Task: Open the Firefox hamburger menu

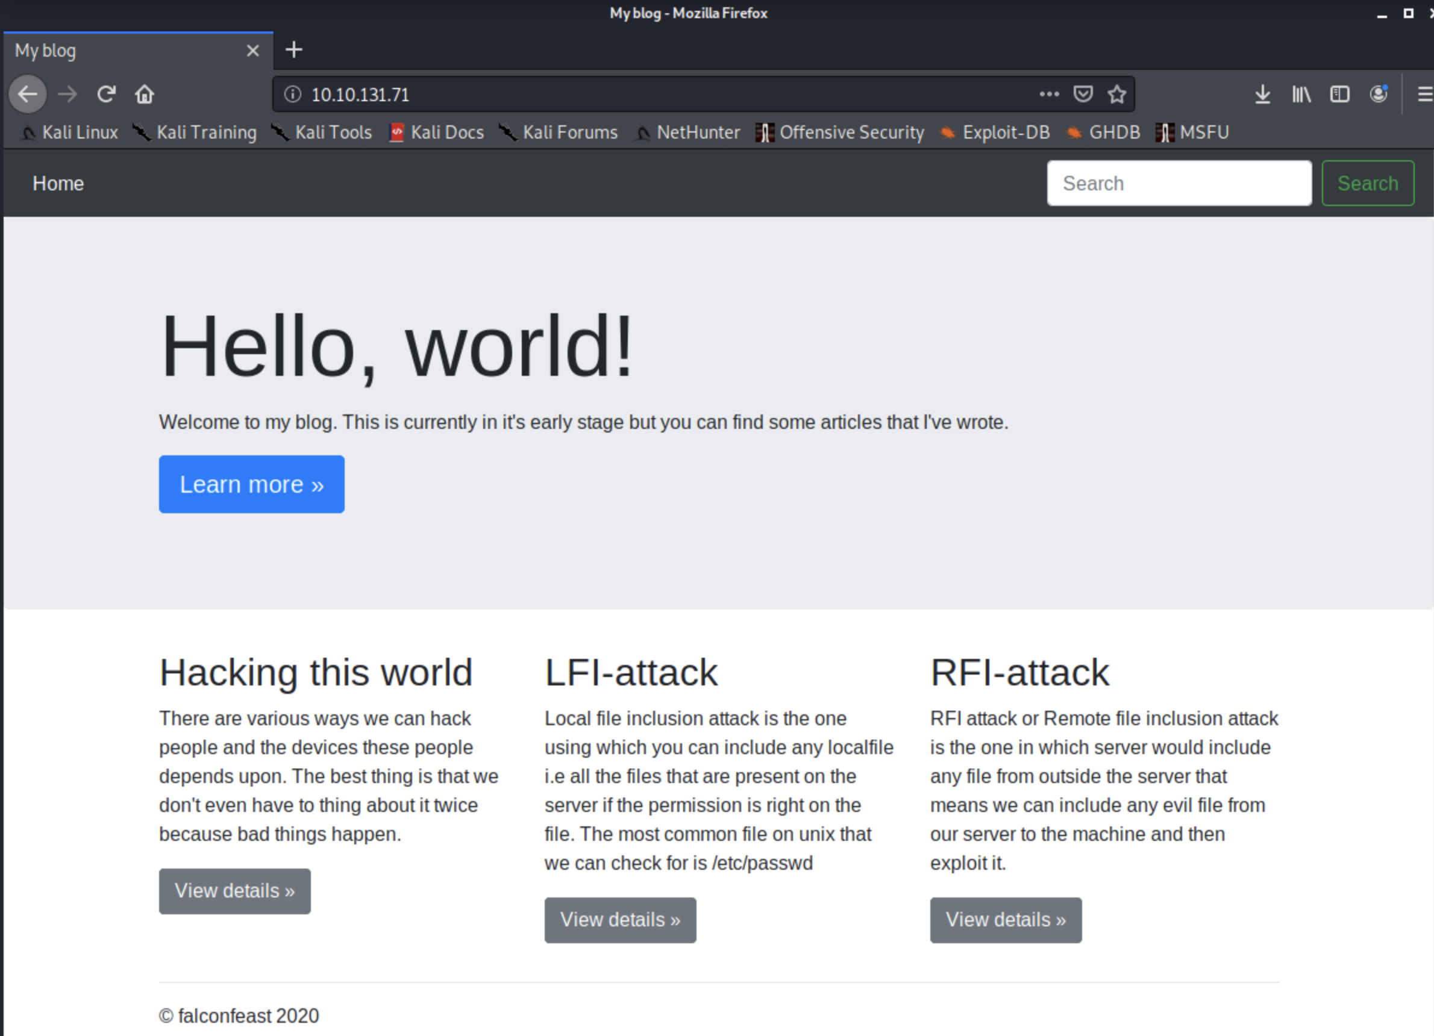Action: (1424, 94)
